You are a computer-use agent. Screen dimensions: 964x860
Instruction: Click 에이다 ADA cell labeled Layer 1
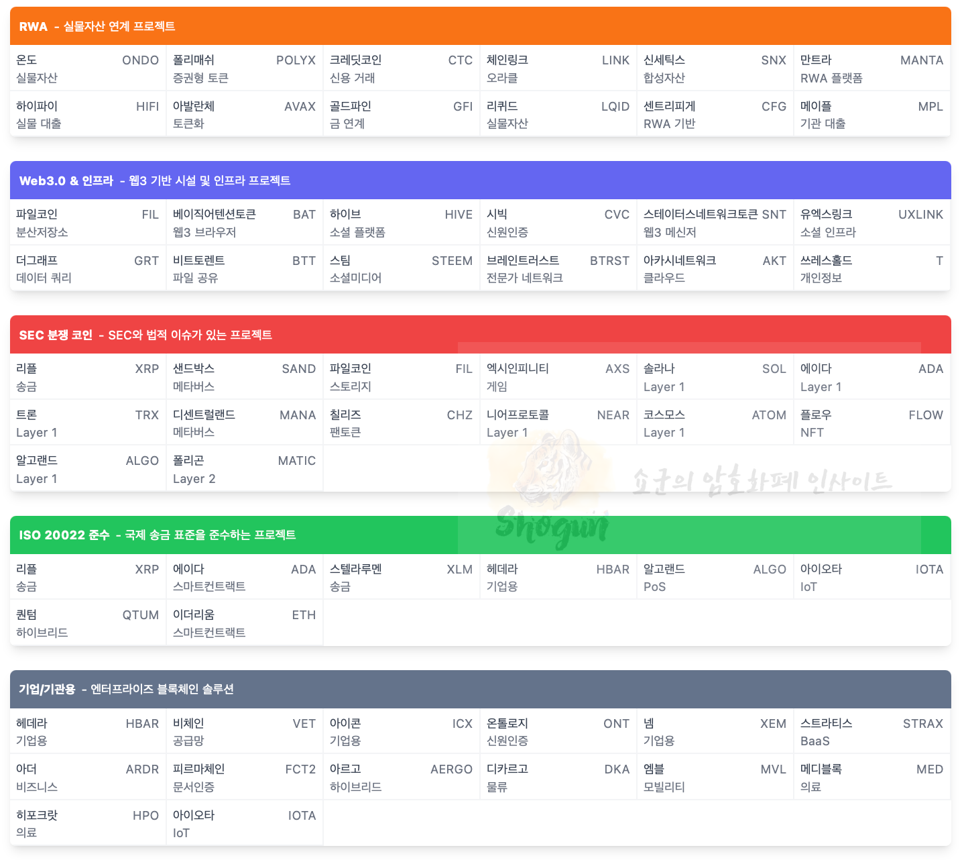[872, 377]
